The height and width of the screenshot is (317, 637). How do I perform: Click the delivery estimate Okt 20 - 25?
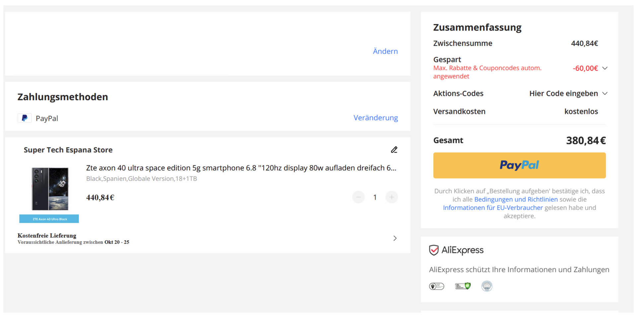tap(117, 242)
